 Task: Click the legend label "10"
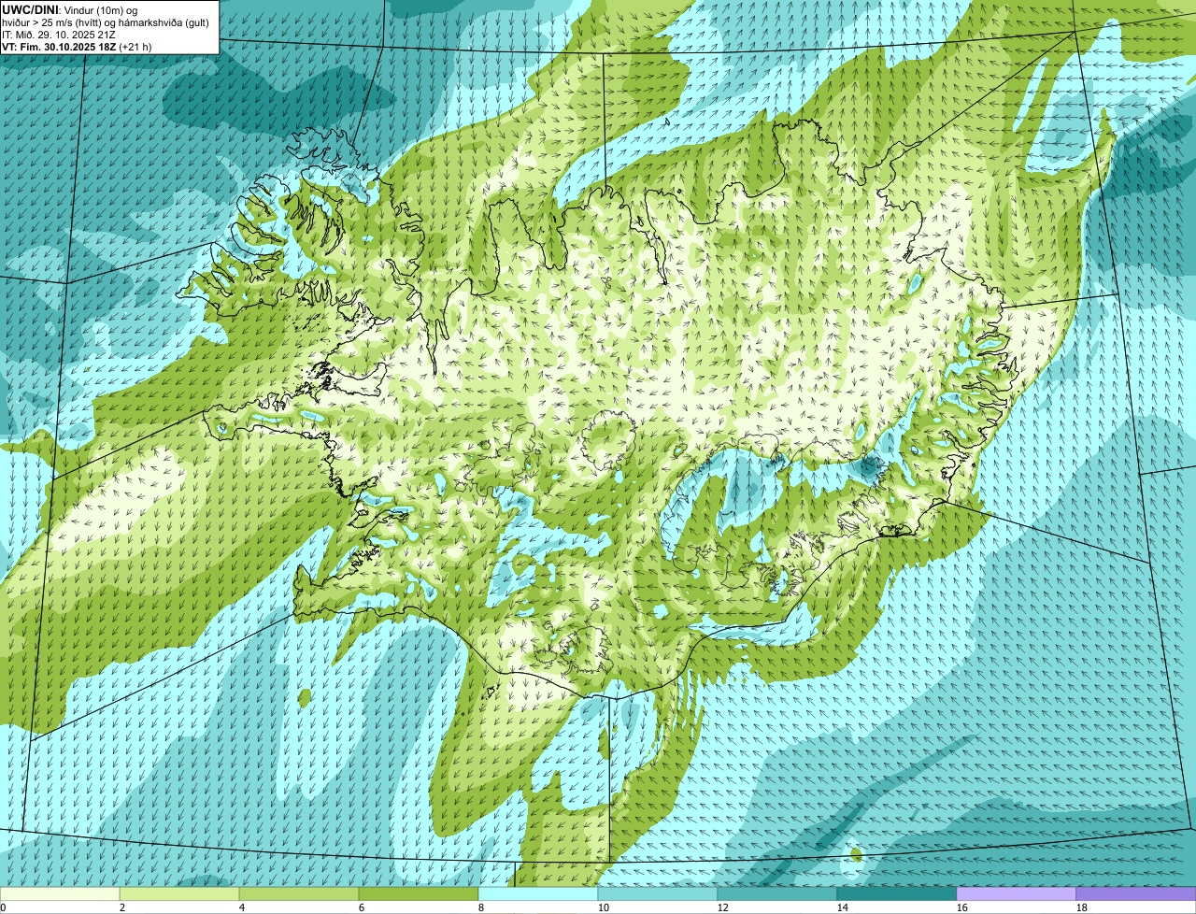point(604,907)
